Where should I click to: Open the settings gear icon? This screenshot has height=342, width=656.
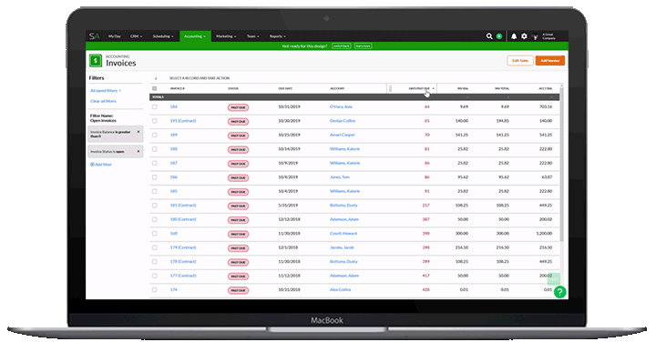tap(524, 36)
